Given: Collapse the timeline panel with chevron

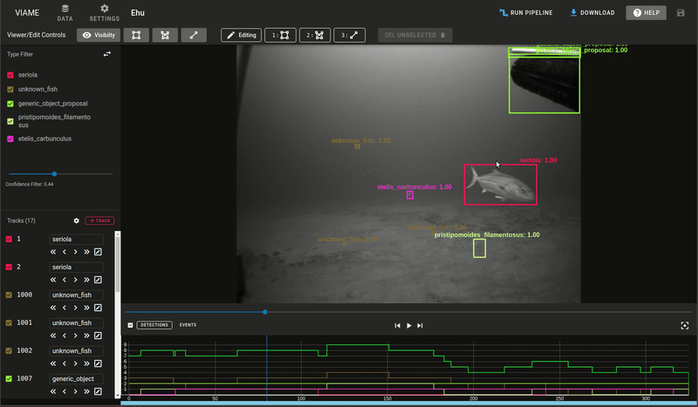Looking at the screenshot, I should [130, 325].
